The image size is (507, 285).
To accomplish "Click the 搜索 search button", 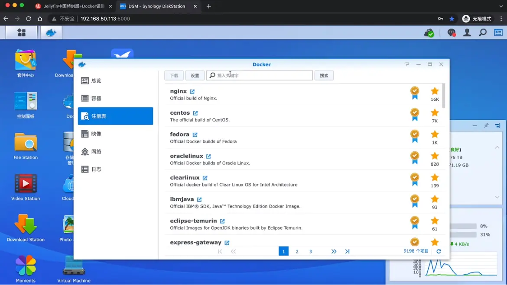I will click(324, 76).
